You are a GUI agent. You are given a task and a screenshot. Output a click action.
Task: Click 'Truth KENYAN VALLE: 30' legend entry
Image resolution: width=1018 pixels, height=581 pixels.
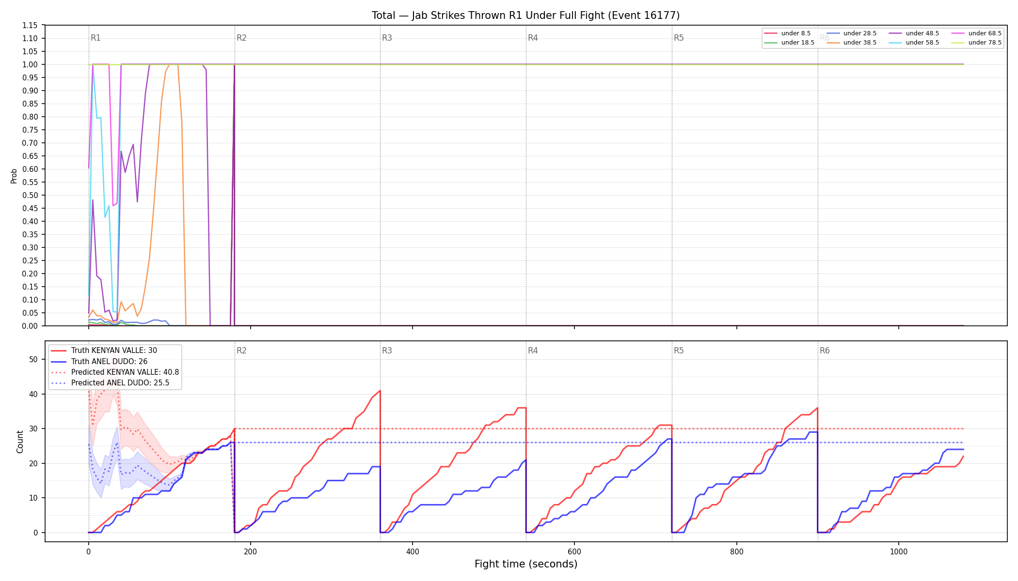tap(104, 351)
